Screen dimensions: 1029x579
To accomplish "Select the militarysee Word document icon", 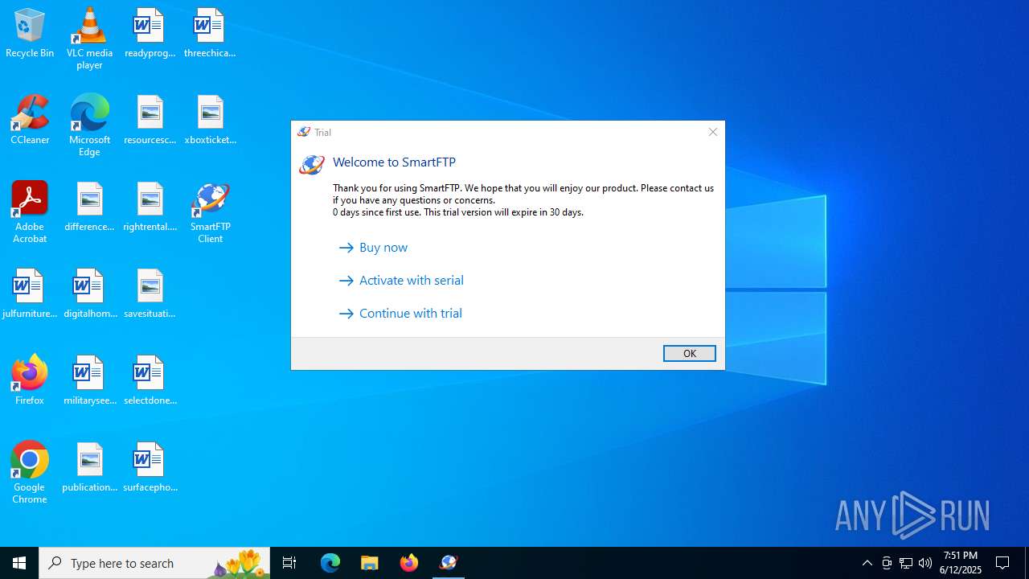I will point(89,381).
